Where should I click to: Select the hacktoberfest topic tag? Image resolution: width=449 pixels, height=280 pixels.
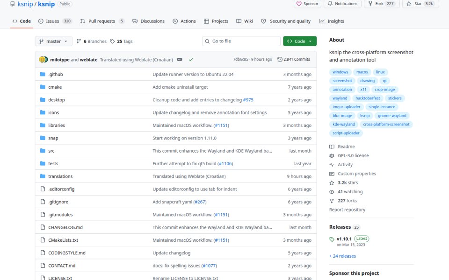tap(368, 98)
